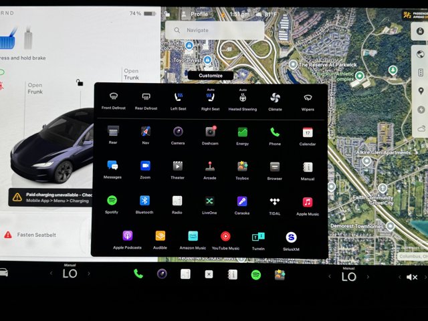Click the Customize button

pyautogui.click(x=211, y=76)
